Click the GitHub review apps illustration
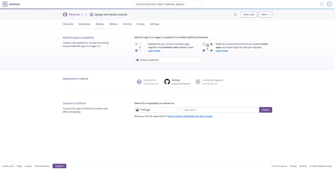The height and width of the screenshot is (170, 335). [207, 47]
